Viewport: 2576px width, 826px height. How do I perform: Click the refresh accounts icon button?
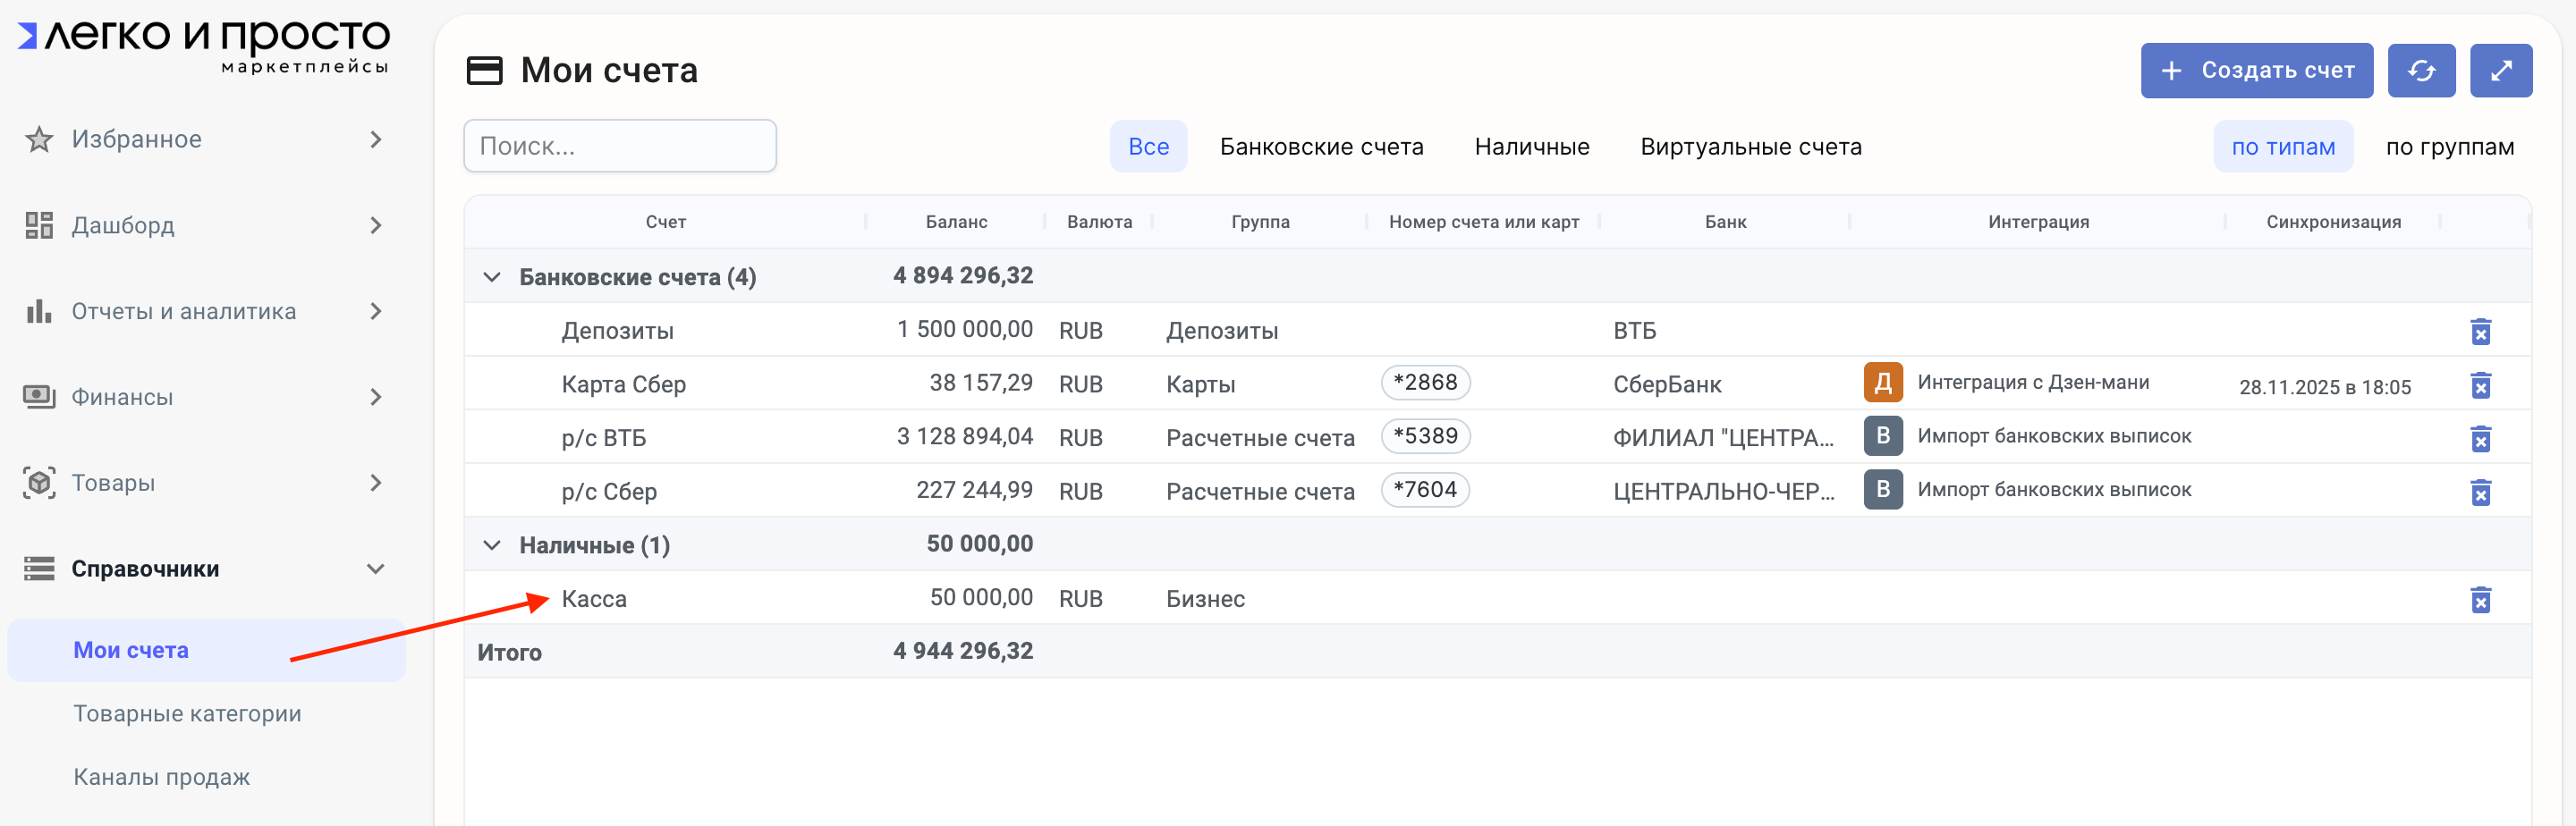coord(2420,71)
